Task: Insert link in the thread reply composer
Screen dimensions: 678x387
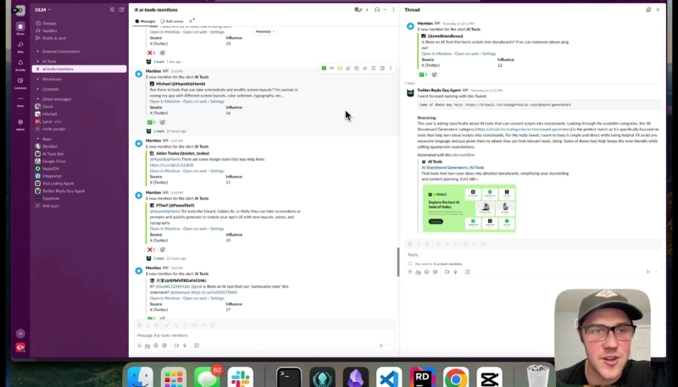Action: coord(437,245)
